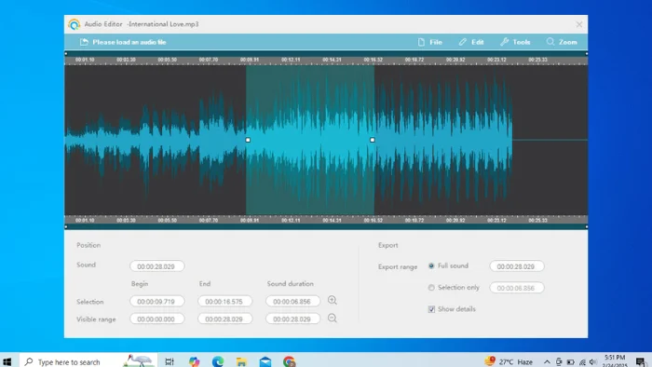Click the weather widget showing 27°C Haze
The width and height of the screenshot is (652, 367).
(x=509, y=361)
